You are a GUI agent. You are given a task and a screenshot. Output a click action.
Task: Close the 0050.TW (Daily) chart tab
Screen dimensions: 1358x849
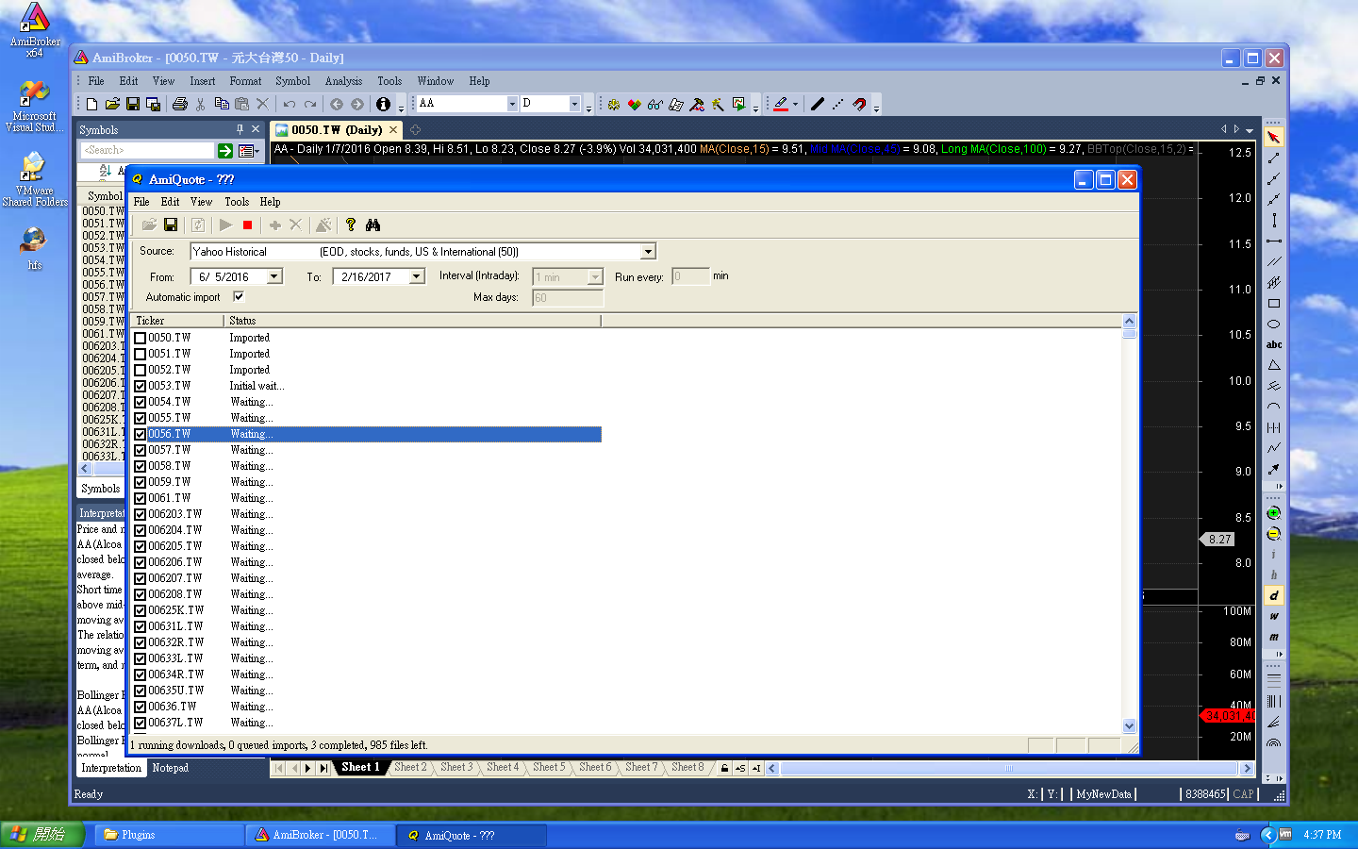pyautogui.click(x=393, y=129)
